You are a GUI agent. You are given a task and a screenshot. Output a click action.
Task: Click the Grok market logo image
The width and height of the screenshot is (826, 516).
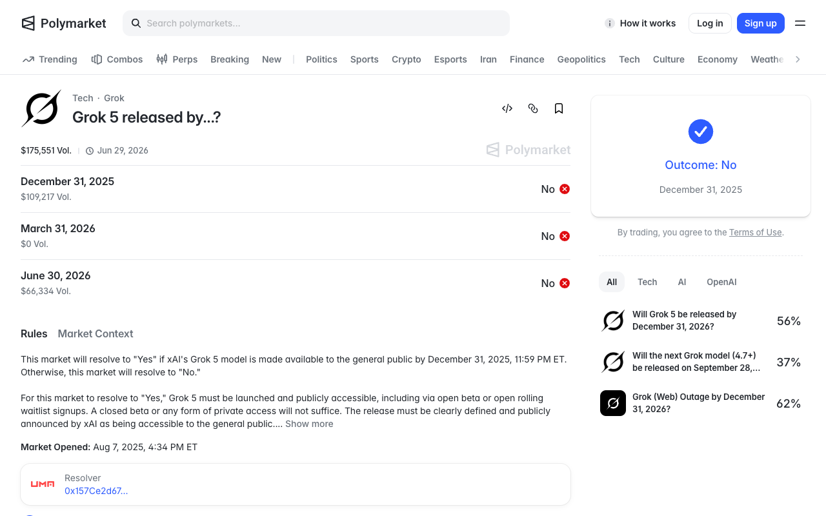click(x=41, y=108)
